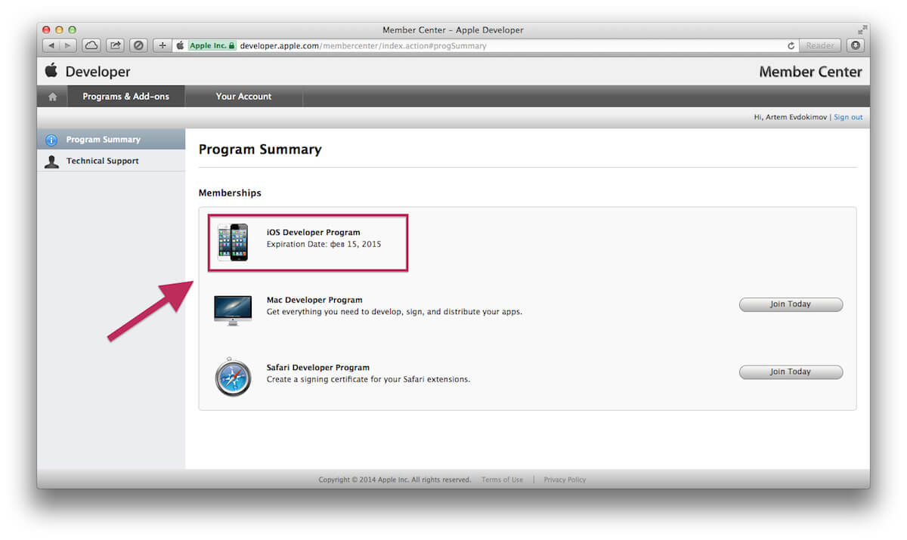This screenshot has height=540, width=907.
Task: Click the Reader button in address bar
Action: tap(820, 45)
